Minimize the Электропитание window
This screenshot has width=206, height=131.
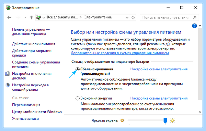168,8
